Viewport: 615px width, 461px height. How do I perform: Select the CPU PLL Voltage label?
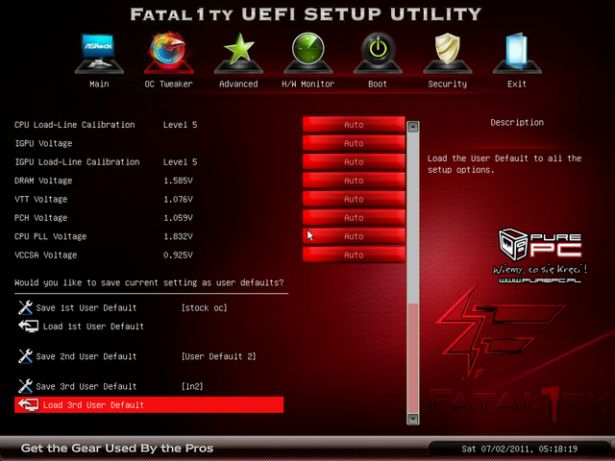point(51,236)
